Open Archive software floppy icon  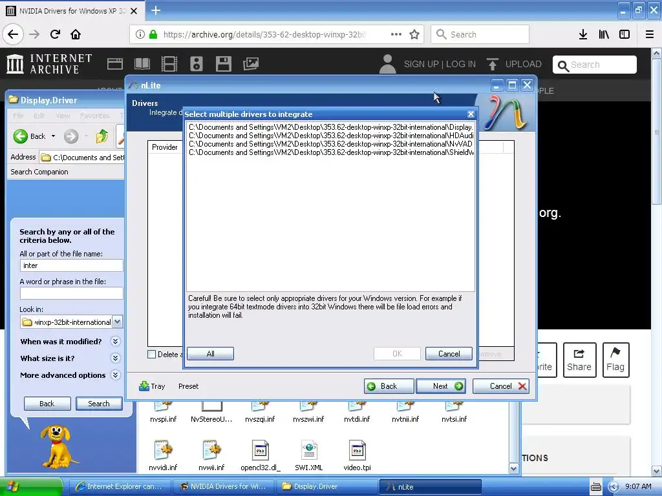click(x=223, y=64)
